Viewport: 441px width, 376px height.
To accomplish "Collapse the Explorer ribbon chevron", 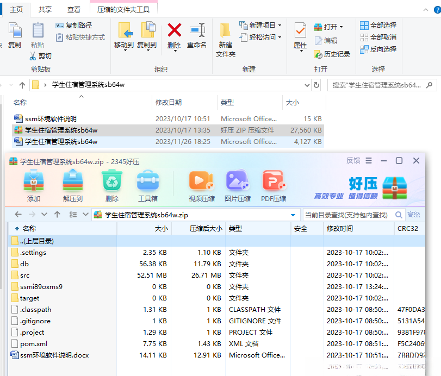I will coord(426,10).
